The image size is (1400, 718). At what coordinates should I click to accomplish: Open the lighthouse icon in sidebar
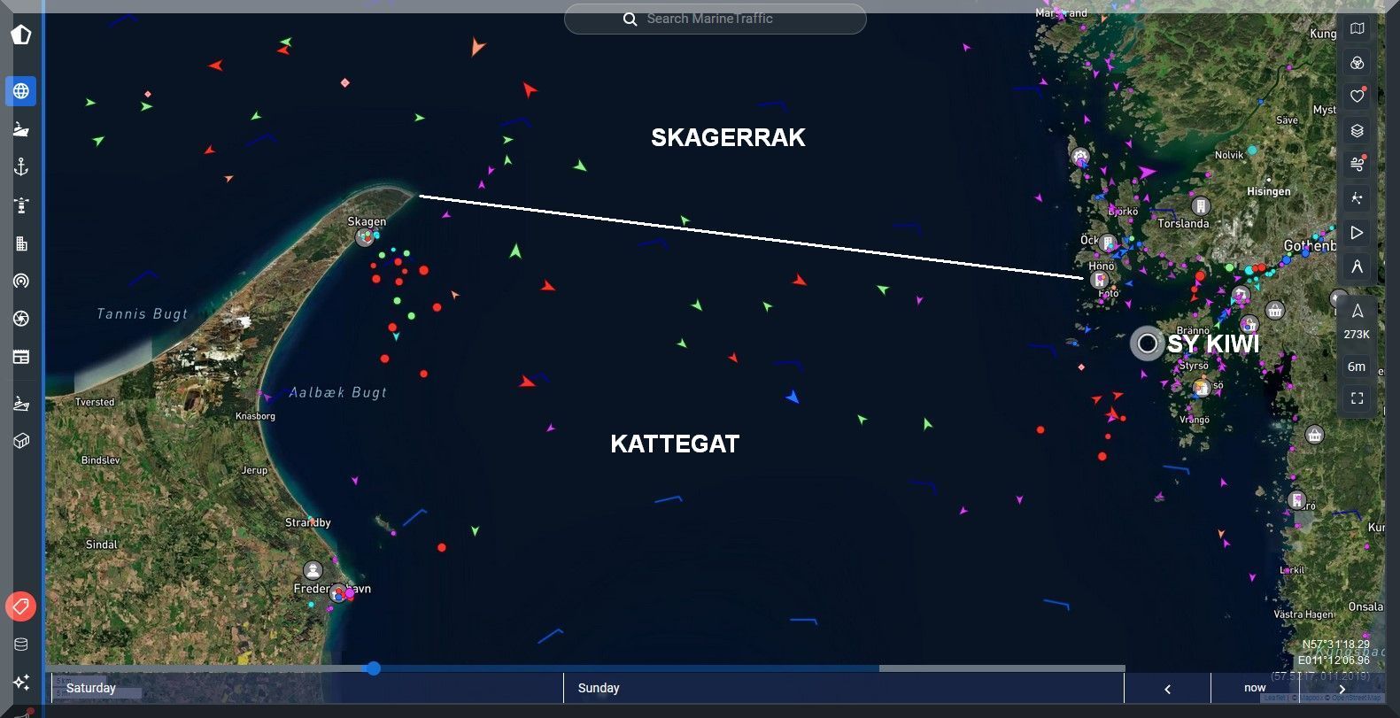(21, 205)
